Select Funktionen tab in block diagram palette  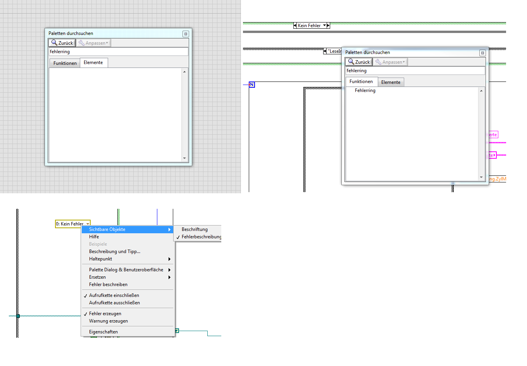(x=361, y=82)
